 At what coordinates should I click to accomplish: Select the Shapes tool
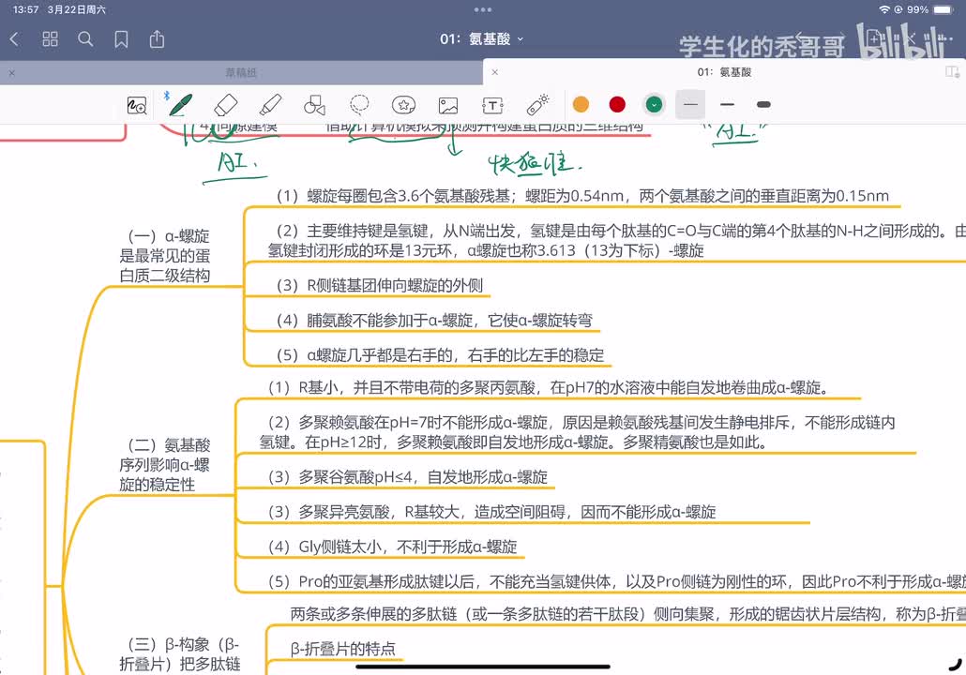(x=314, y=105)
